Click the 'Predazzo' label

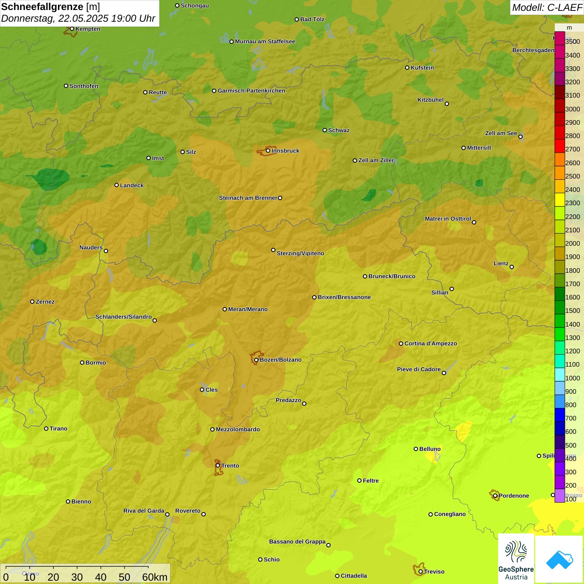(288, 400)
